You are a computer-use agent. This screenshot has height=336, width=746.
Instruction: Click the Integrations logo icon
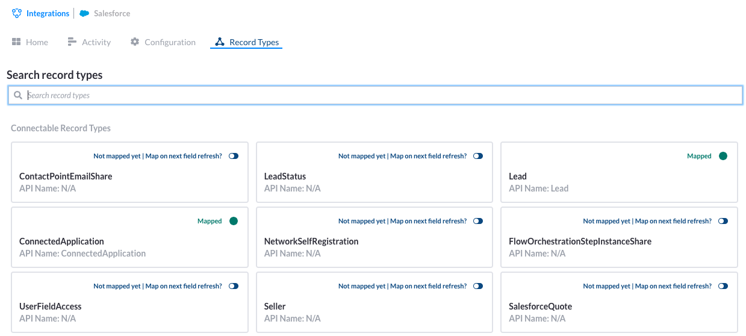17,13
